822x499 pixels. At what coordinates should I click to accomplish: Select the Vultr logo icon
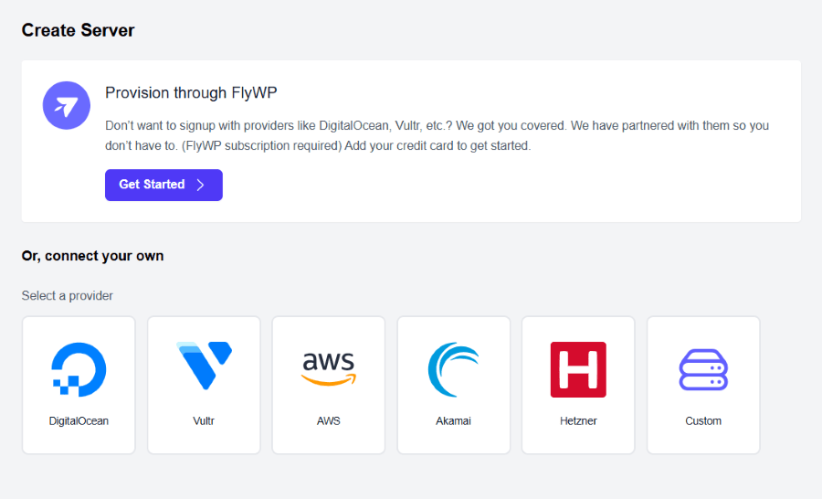click(x=204, y=366)
